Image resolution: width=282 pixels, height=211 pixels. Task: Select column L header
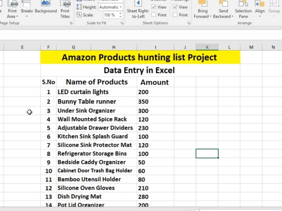(x=229, y=47)
